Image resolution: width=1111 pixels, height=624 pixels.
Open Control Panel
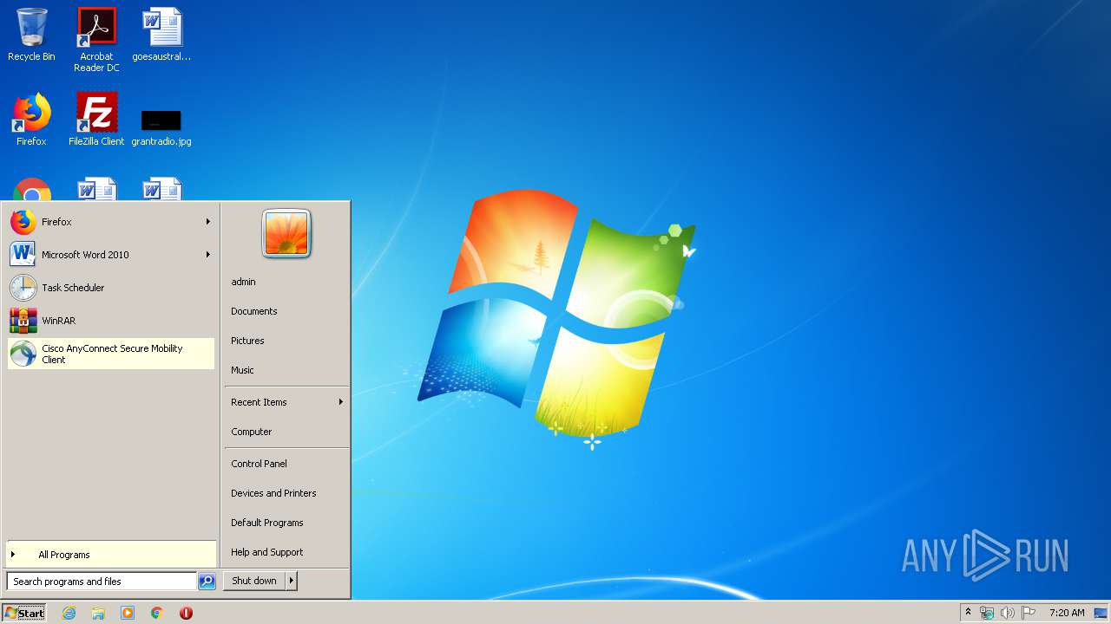259,464
